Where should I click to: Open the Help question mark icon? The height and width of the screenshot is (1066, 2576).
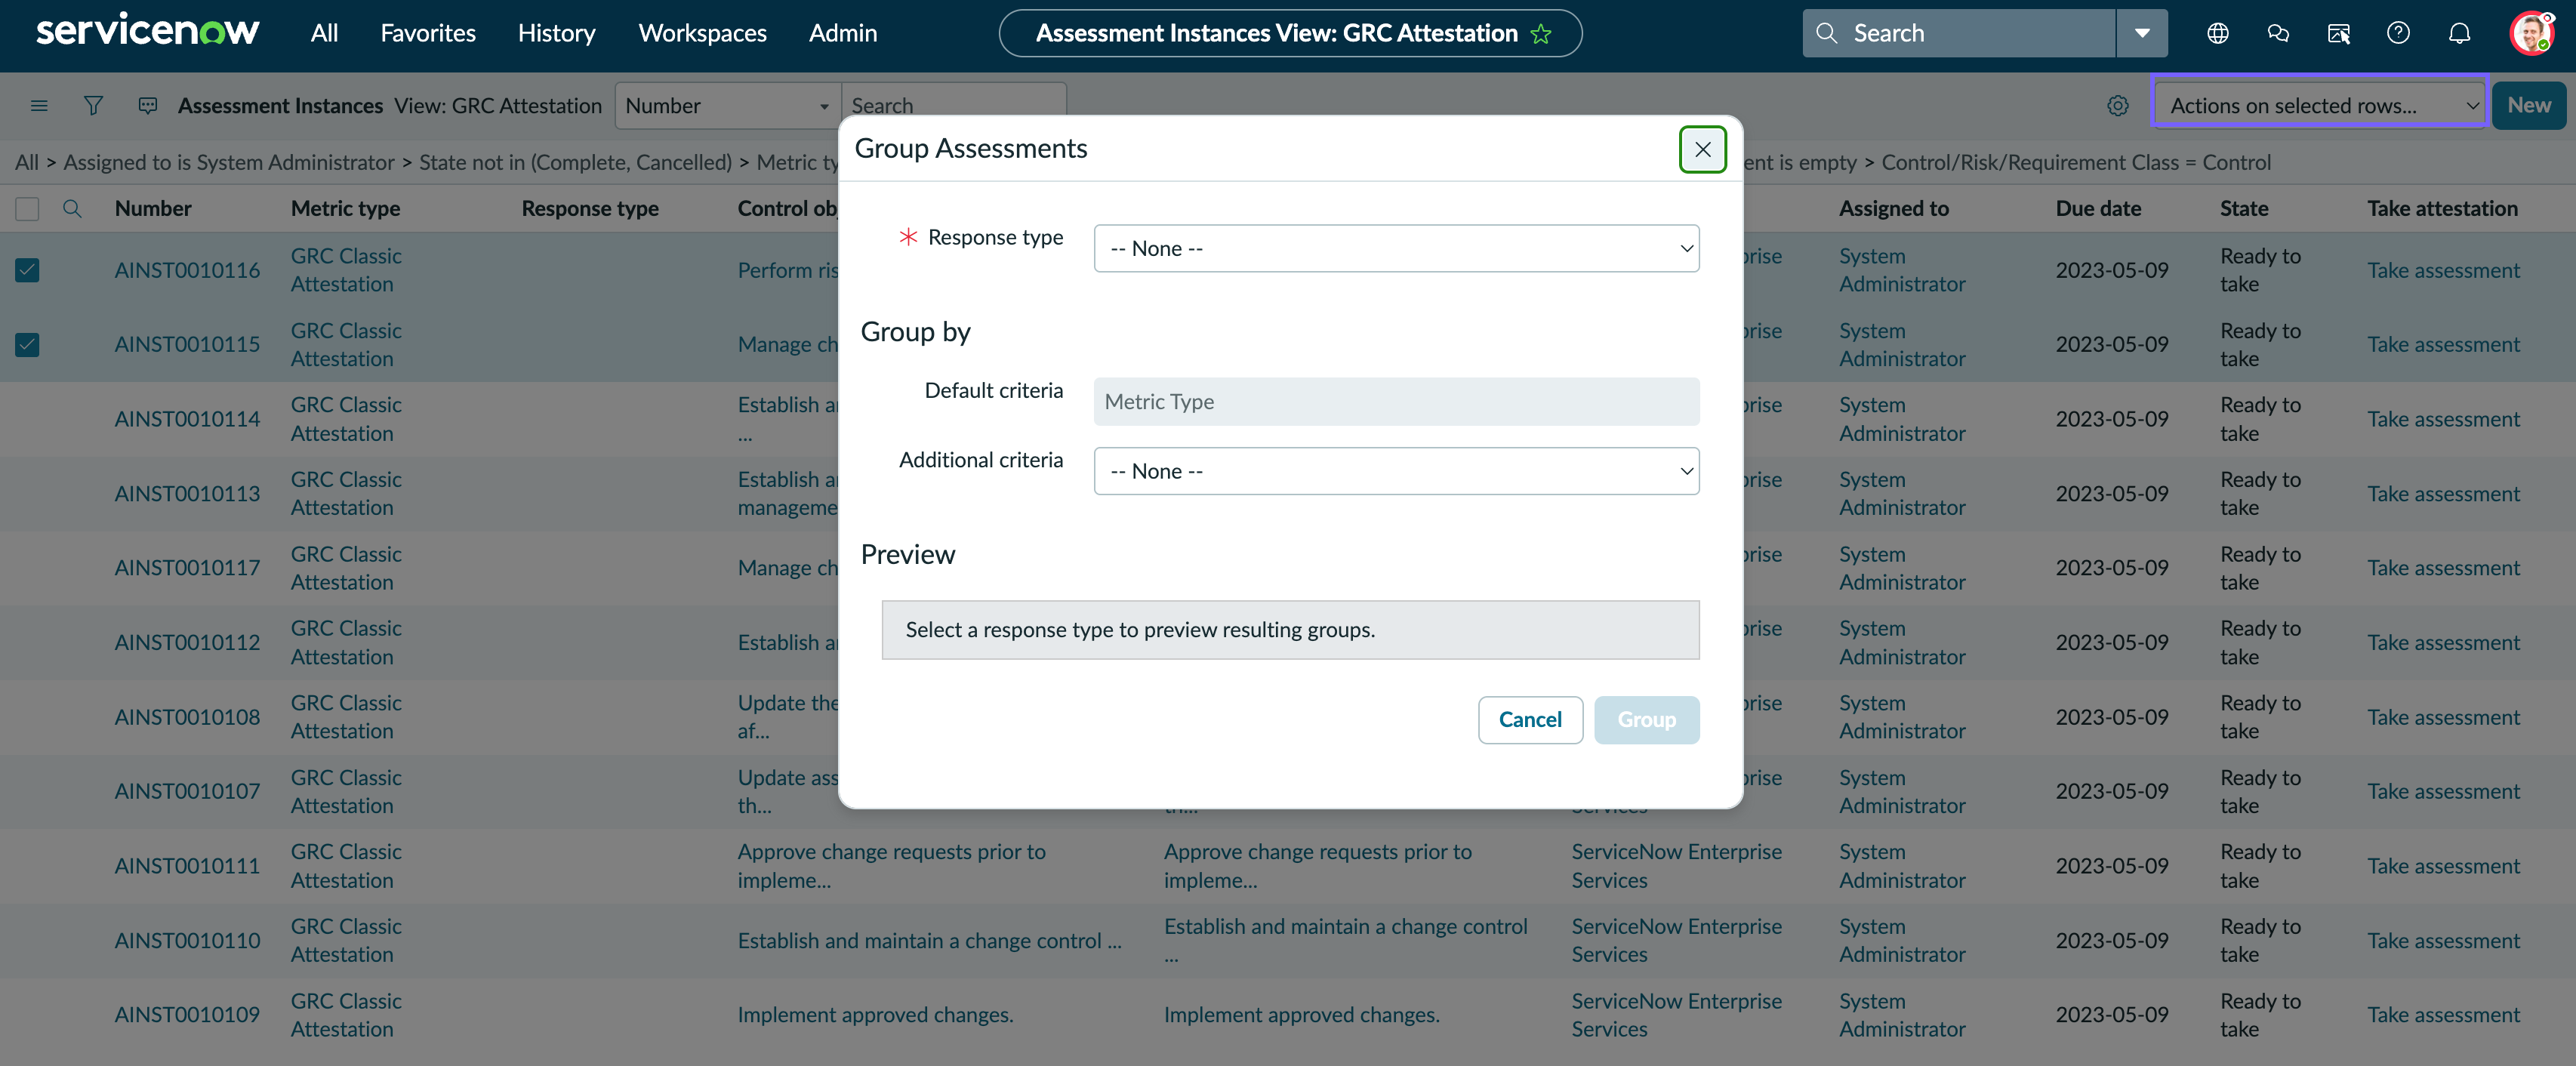(x=2398, y=33)
